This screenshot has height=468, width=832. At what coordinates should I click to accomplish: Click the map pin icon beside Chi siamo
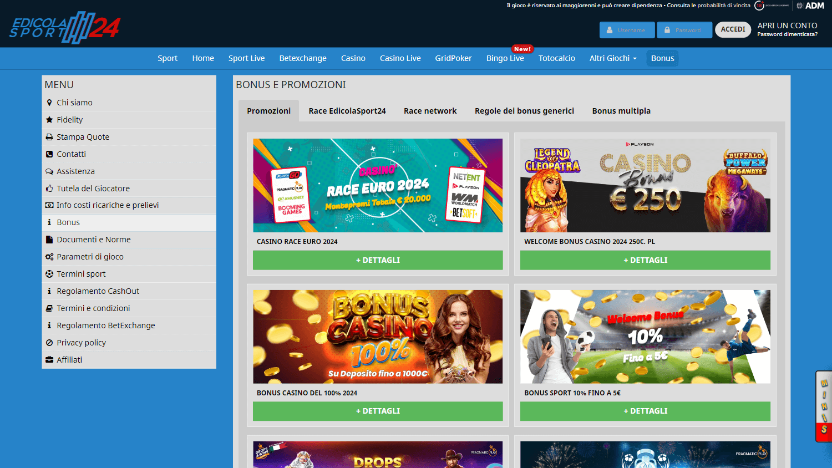point(49,103)
